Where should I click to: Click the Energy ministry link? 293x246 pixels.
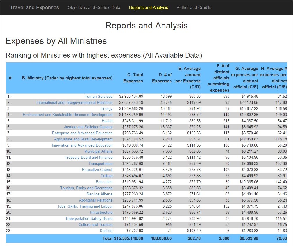(x=106, y=109)
